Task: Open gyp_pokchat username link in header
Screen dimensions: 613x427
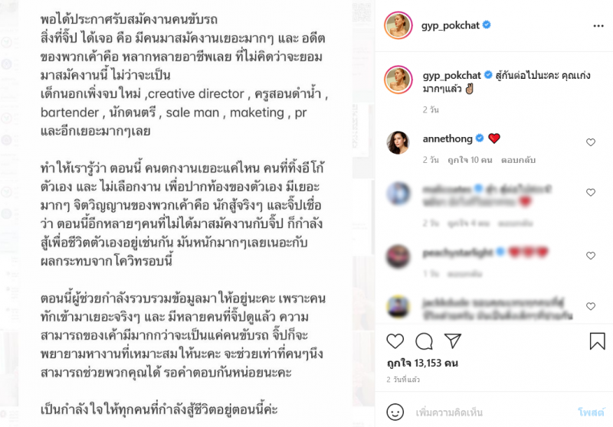Action: 451,25
